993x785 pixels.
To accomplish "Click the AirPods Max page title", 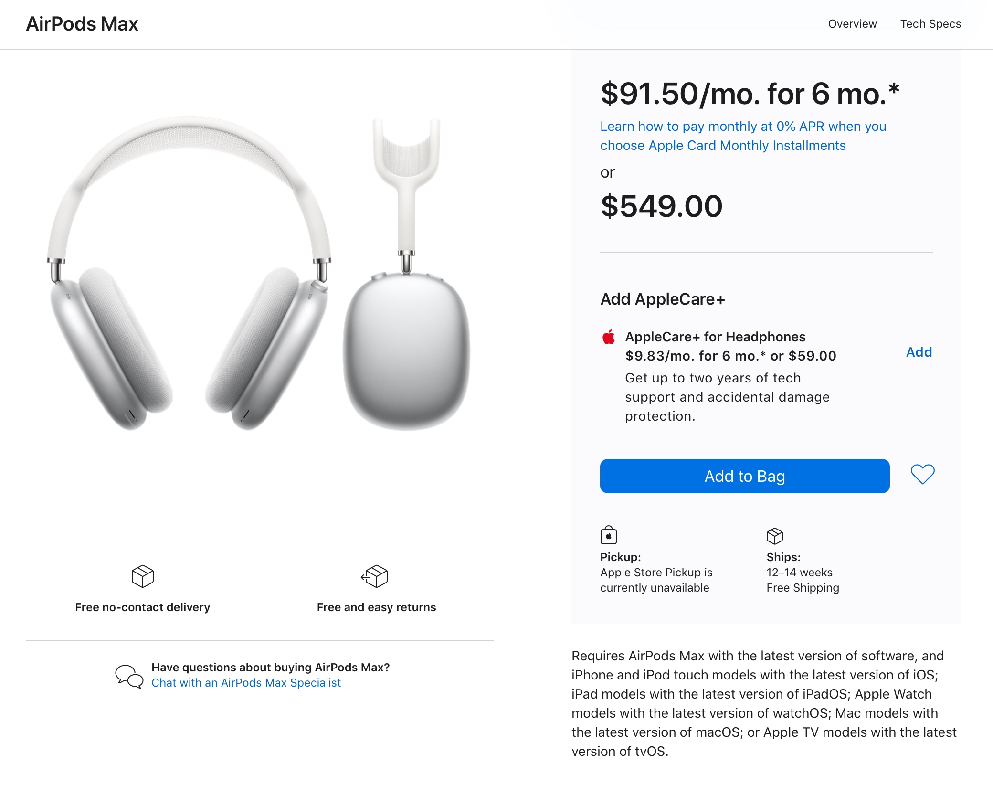I will (x=82, y=24).
